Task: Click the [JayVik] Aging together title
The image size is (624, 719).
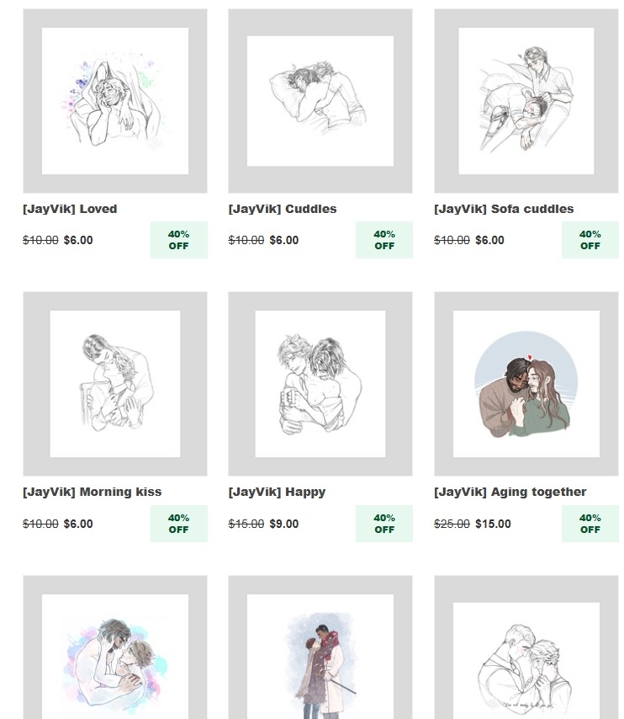Action: [x=510, y=492]
